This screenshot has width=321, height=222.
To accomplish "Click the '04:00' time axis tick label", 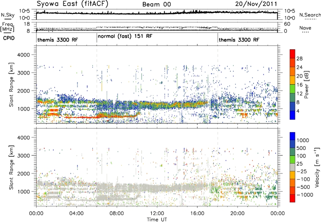I will (x=76, y=214).
